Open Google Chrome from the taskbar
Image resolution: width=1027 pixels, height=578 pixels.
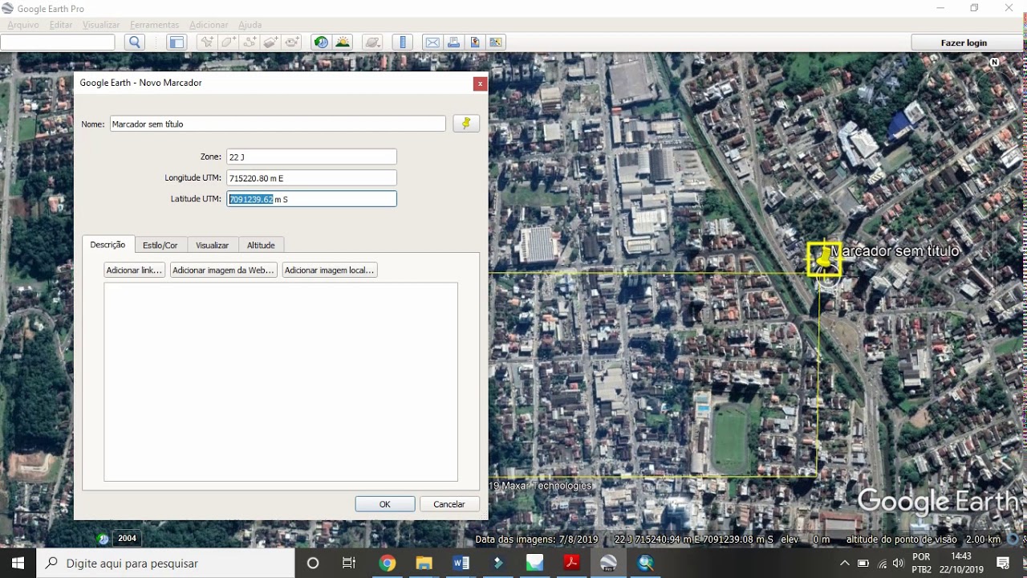coord(387,563)
